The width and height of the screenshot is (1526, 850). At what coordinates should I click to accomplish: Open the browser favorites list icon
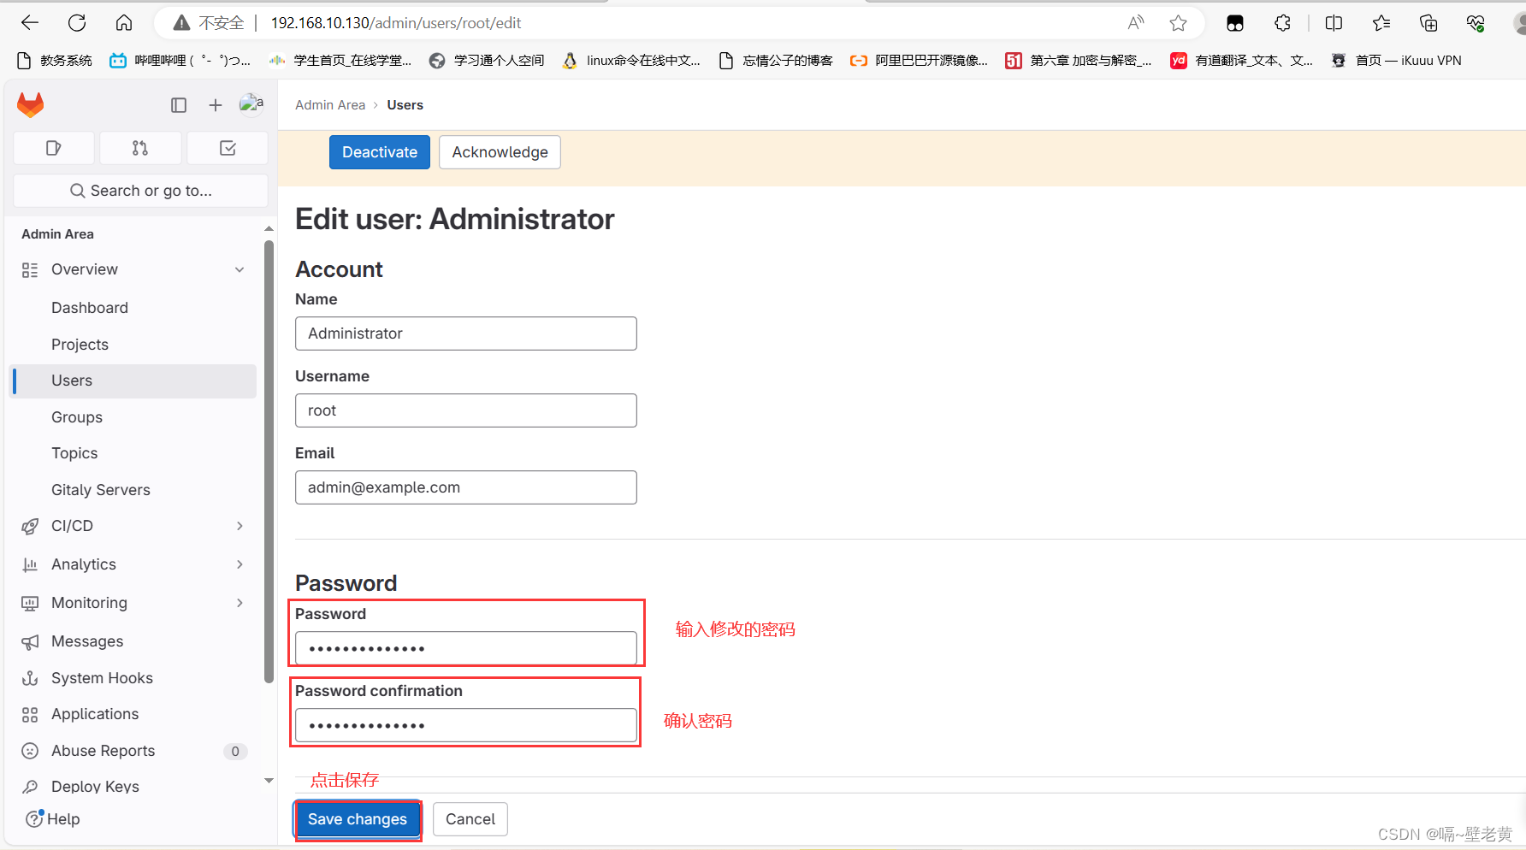(1381, 23)
